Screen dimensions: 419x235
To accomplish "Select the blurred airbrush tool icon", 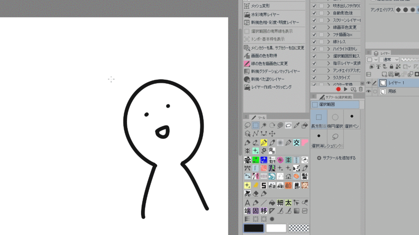I will tap(280, 143).
